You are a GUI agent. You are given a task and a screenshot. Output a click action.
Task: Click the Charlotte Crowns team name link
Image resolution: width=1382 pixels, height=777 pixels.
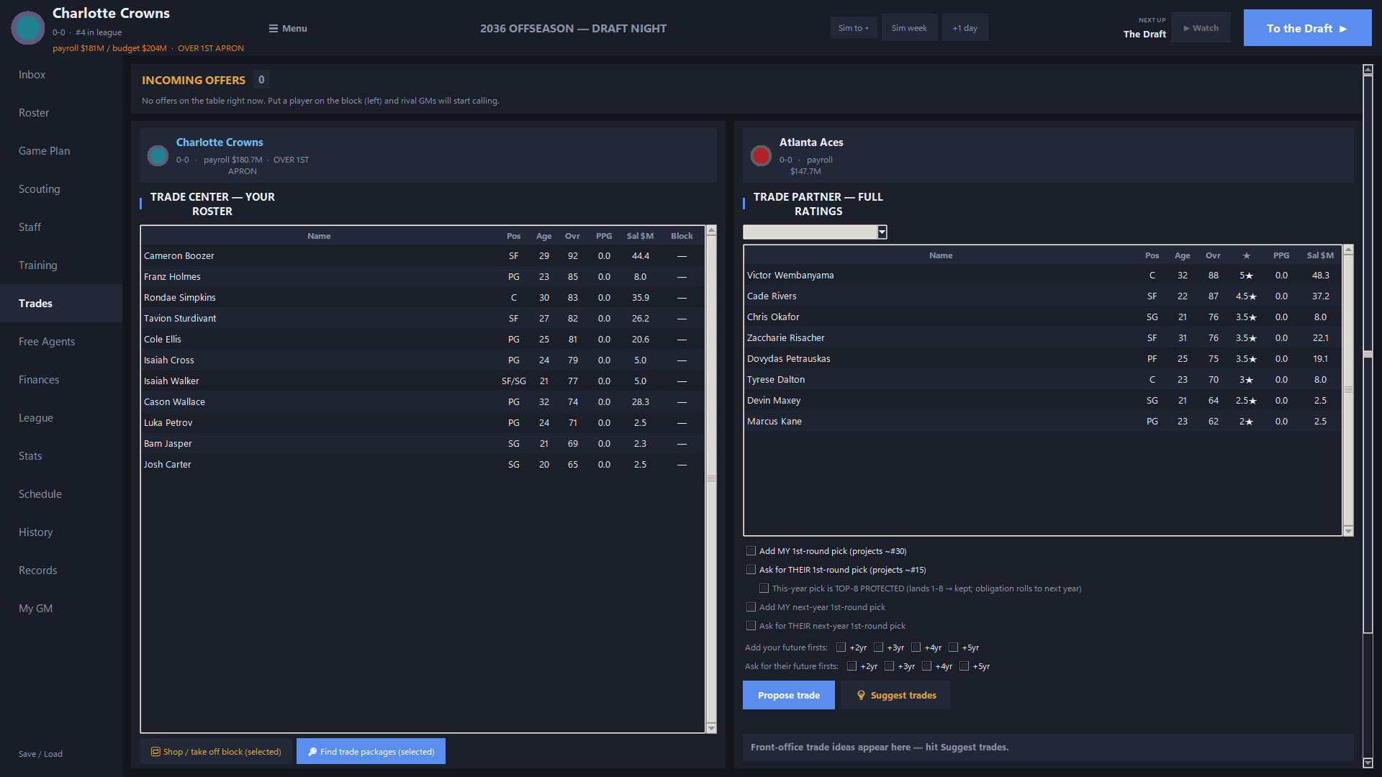coord(220,142)
